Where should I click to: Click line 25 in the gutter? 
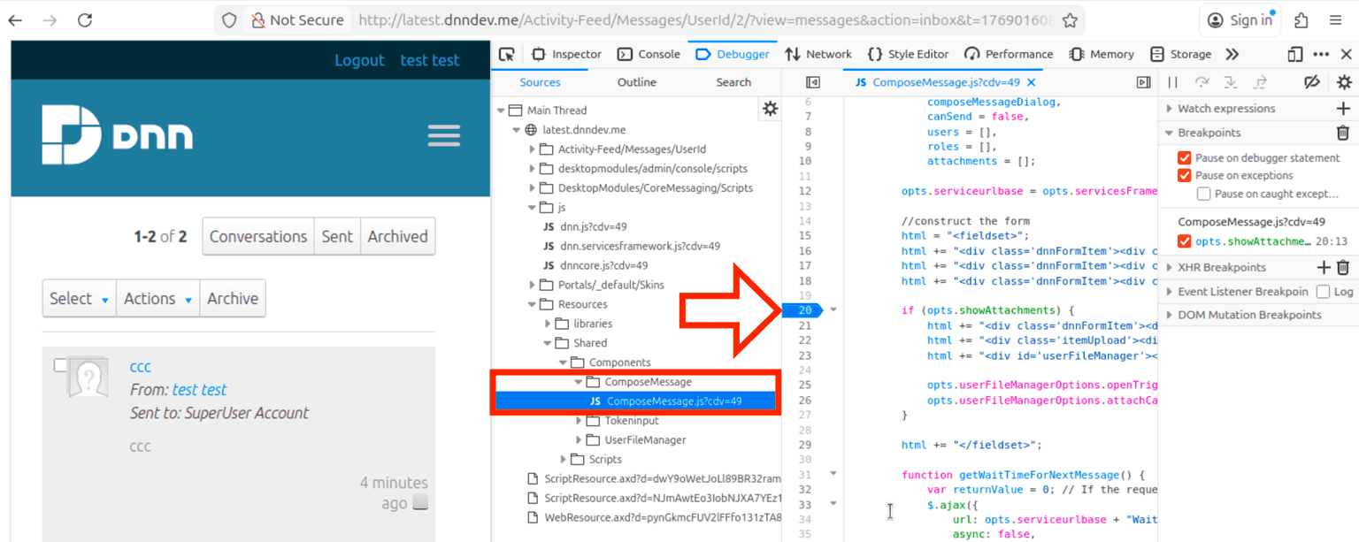click(804, 386)
